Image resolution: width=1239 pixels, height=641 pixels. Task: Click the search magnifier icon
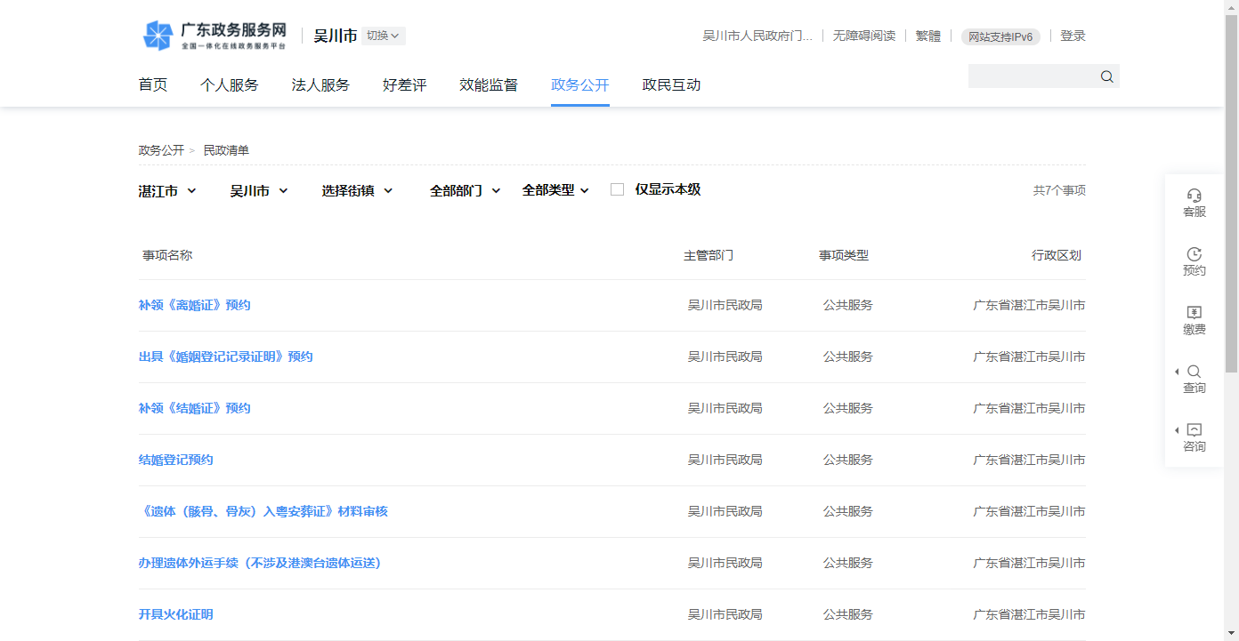[x=1106, y=76]
